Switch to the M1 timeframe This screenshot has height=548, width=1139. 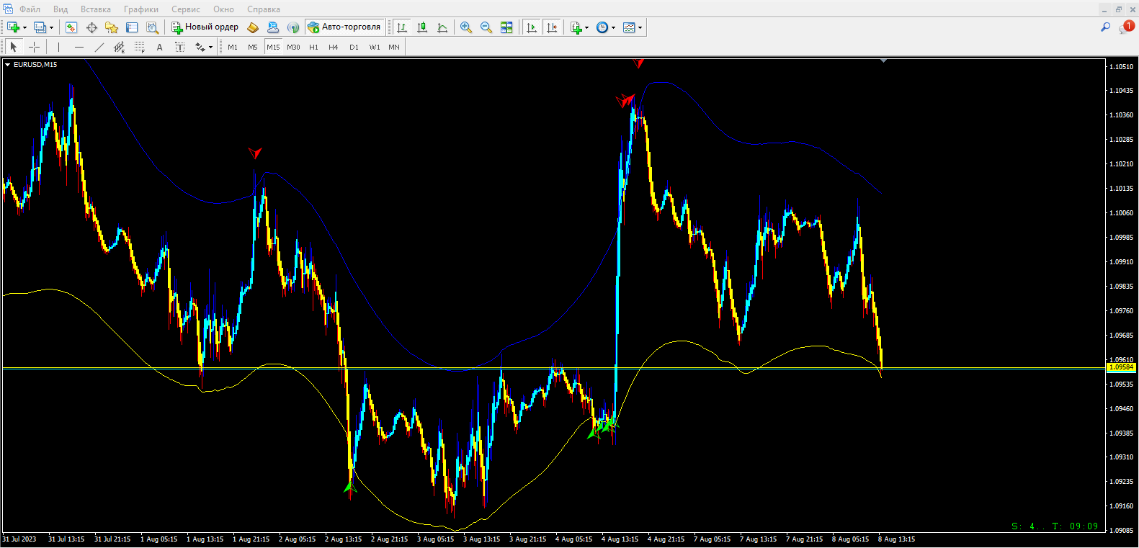click(x=233, y=47)
